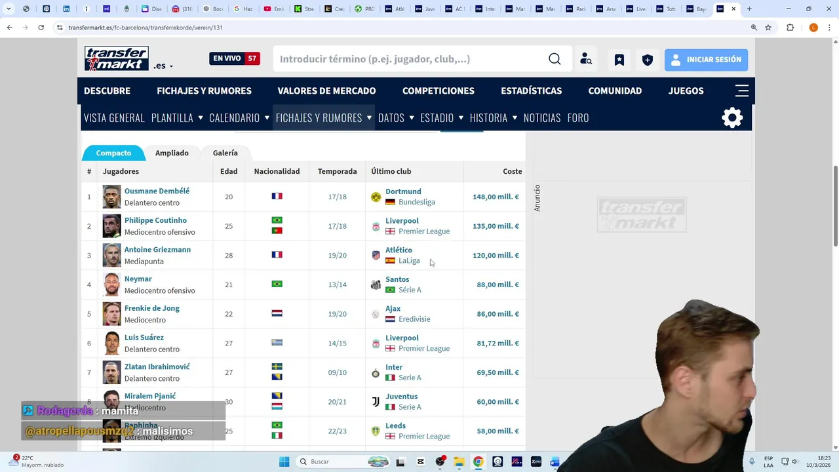
Task: Open the COMPETICIONES menu
Action: (x=439, y=90)
